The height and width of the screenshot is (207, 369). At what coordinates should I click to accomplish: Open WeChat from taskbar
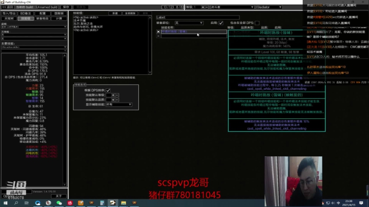(59, 203)
